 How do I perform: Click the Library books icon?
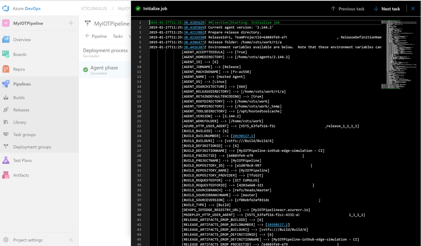(x=6, y=122)
